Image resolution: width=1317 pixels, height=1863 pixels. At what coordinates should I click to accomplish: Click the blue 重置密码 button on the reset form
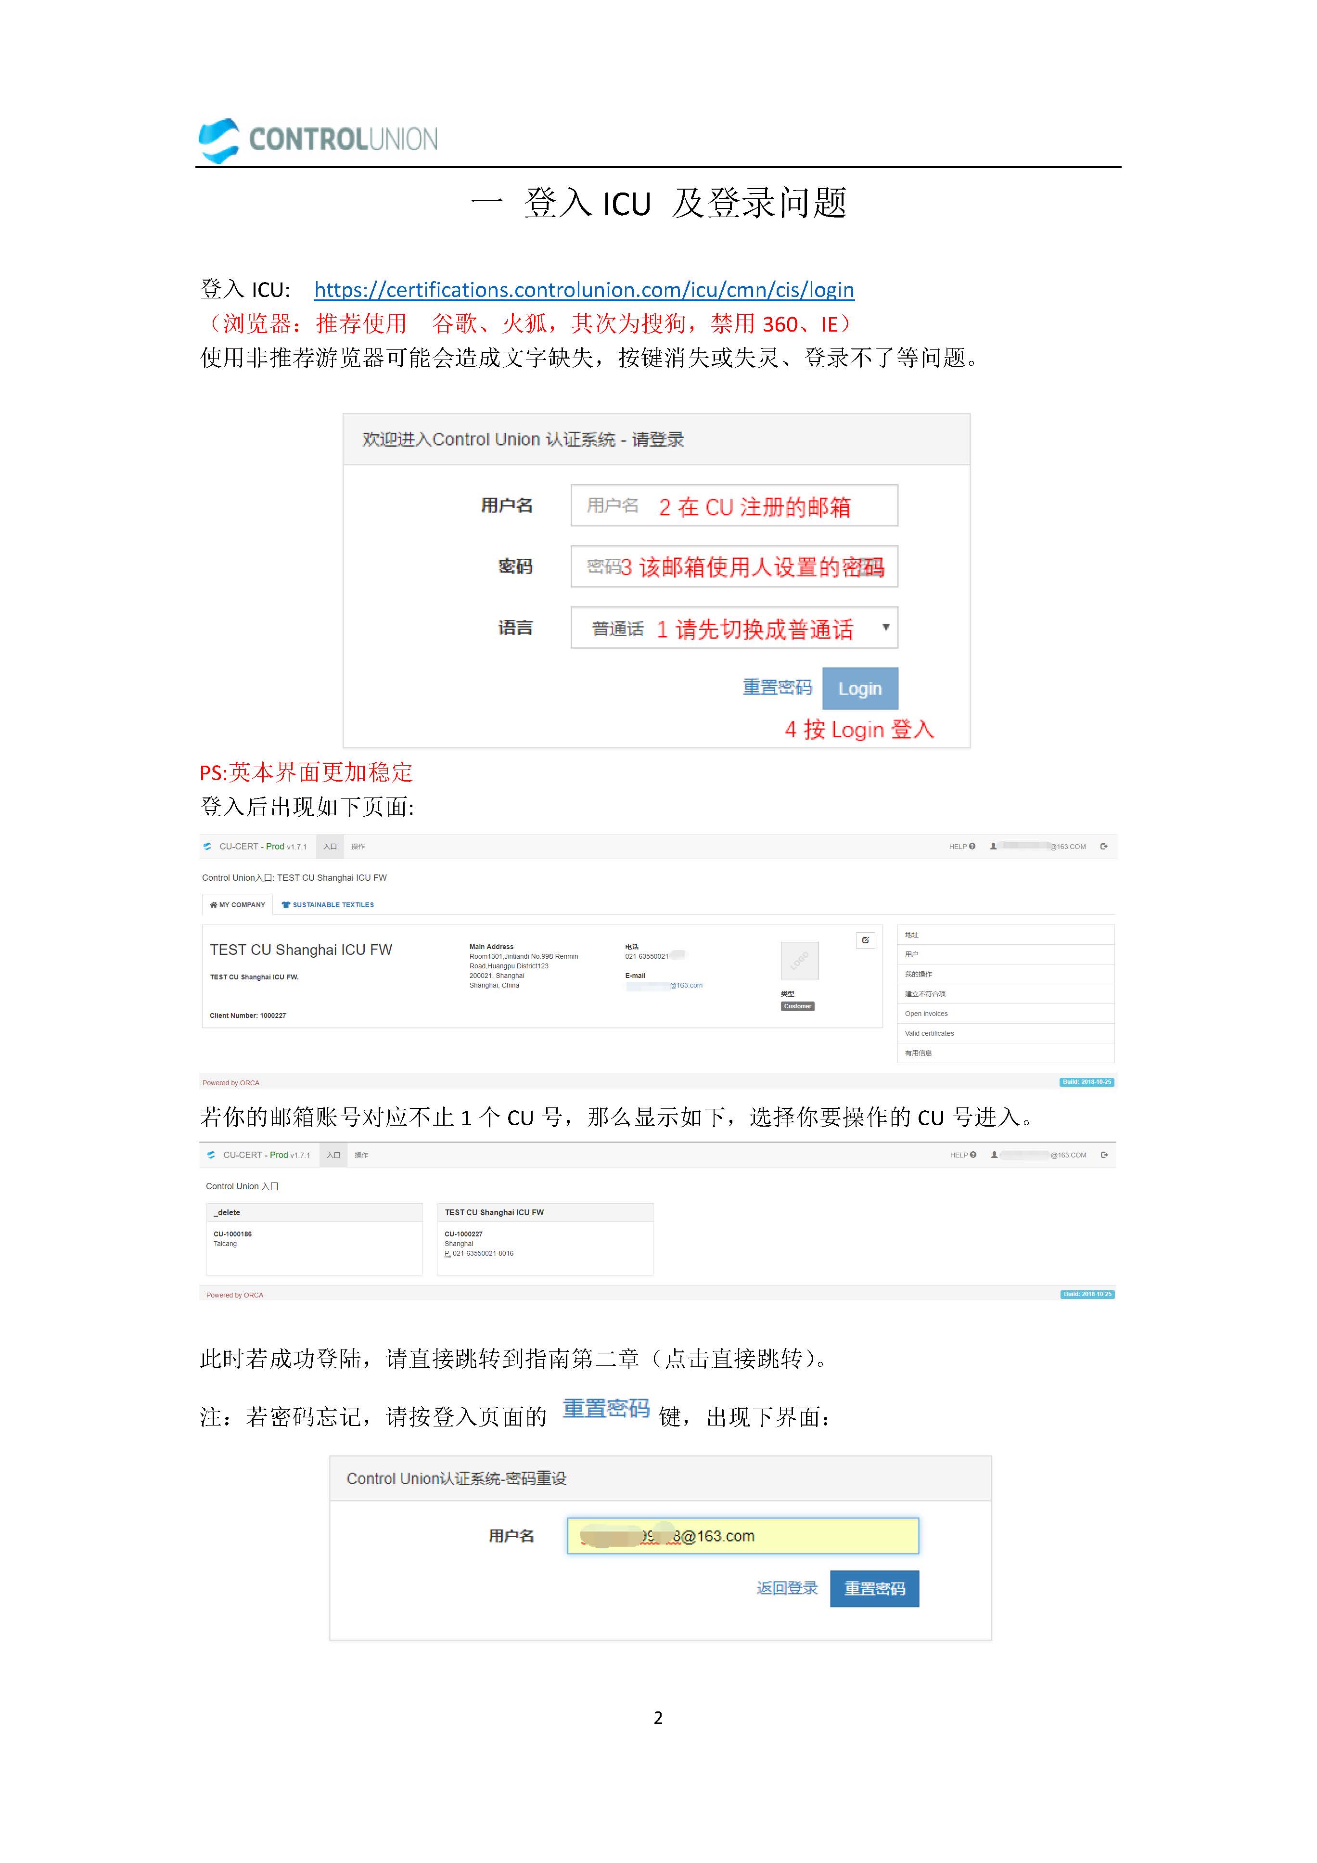click(875, 1589)
